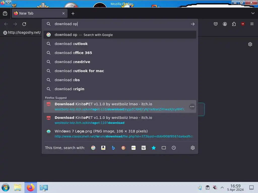Click the Firefox taskbar button
This screenshot has height=193, width=258.
point(31,187)
